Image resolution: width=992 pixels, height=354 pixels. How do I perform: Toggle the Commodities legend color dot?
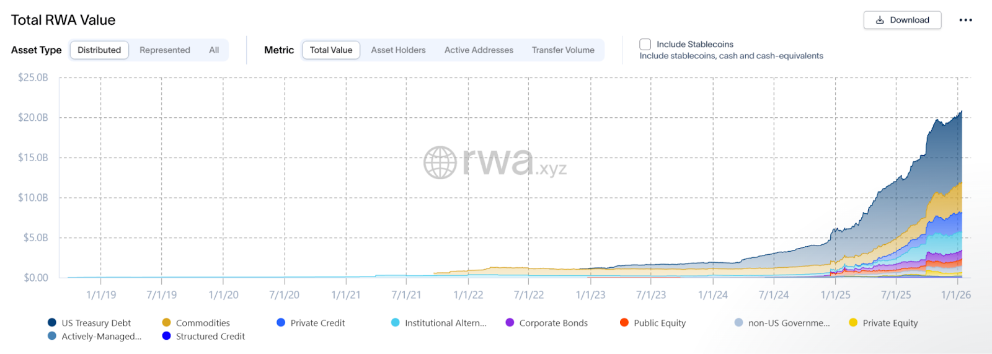click(x=166, y=322)
